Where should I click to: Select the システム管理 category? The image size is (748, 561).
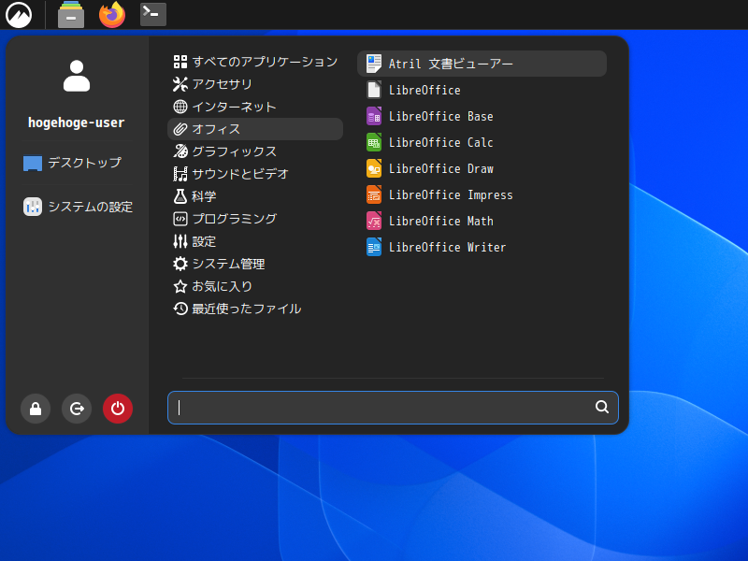255,264
